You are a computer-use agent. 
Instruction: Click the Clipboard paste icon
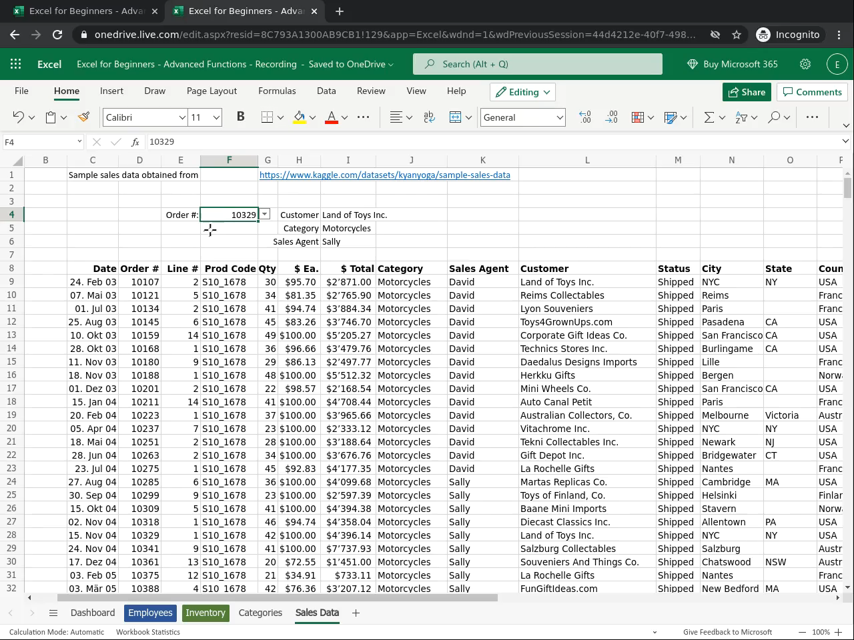(x=51, y=117)
